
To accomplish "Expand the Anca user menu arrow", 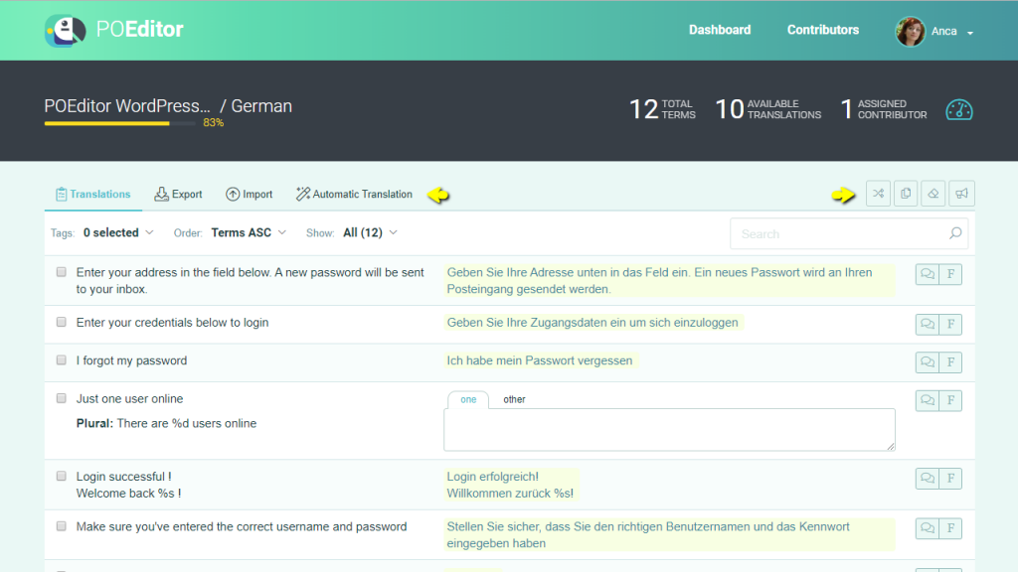I will tap(970, 33).
